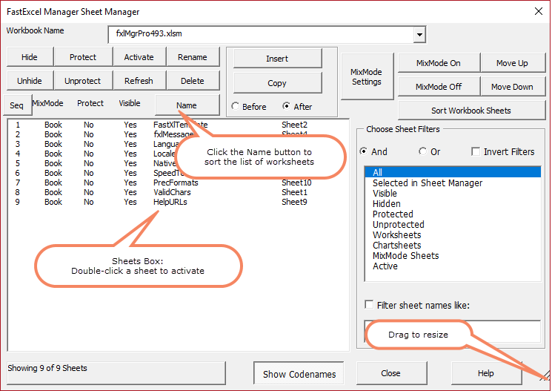Viewport: 552px width, 391px height.
Task: Close the Sheet Manager window with X
Action: 538,11
